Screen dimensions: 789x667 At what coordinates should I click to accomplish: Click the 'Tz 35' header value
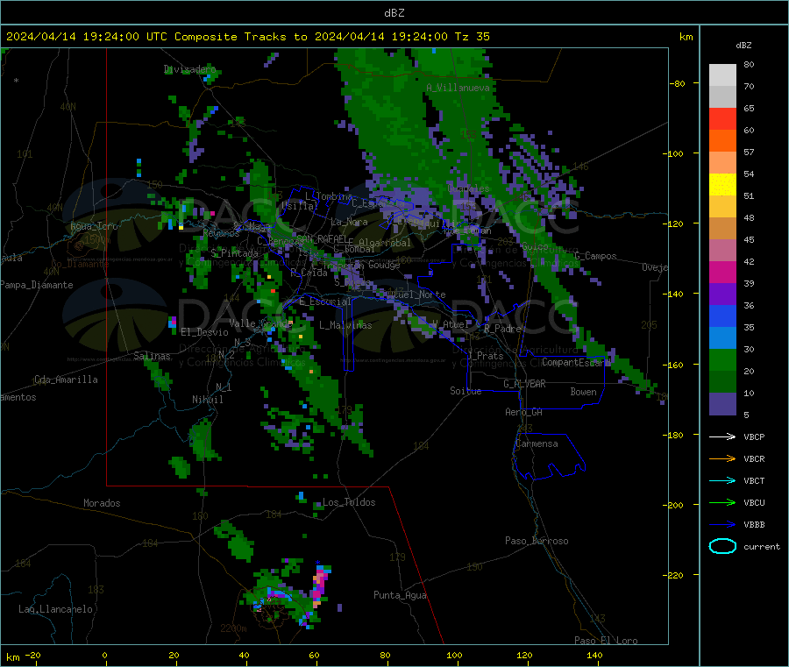click(472, 37)
